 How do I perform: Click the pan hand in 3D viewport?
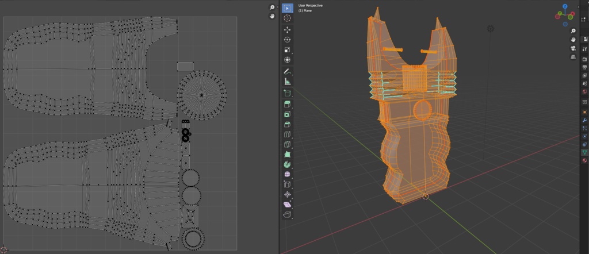click(573, 39)
